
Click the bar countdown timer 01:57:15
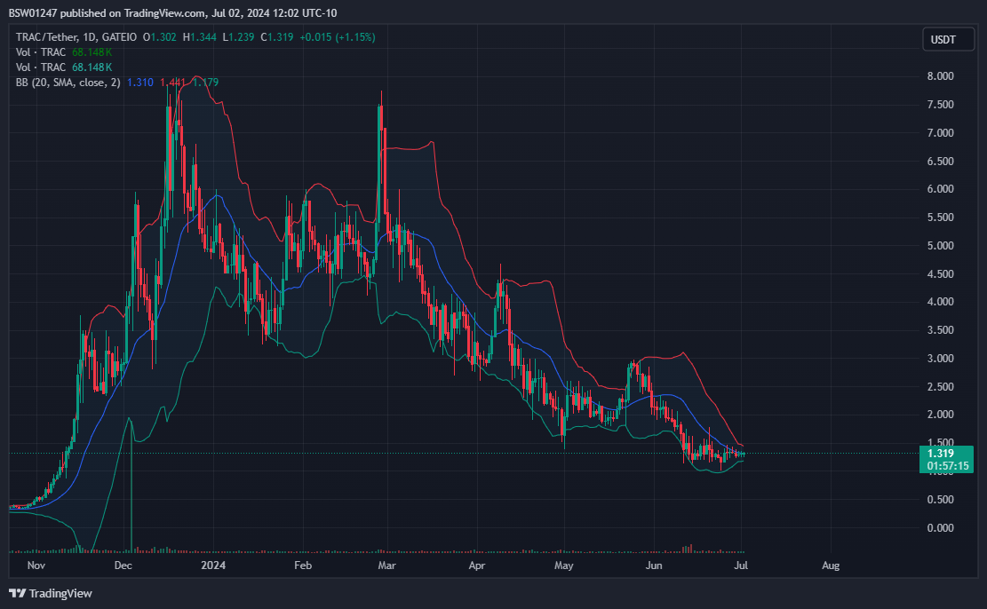(947, 466)
